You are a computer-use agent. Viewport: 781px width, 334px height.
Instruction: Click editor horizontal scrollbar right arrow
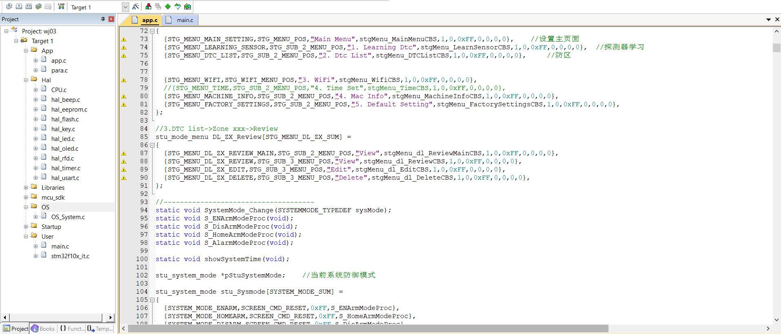[x=768, y=328]
